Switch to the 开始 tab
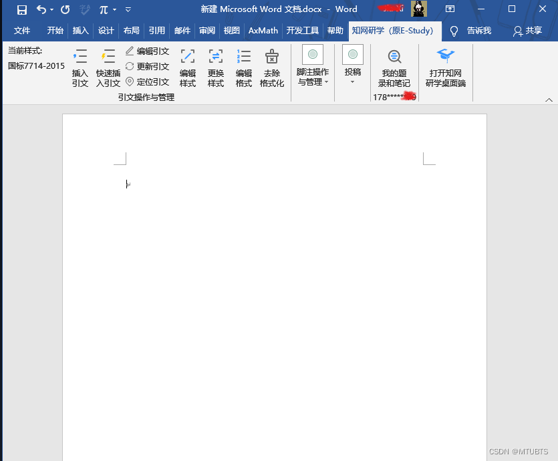Screen dimensions: 558x461 pos(55,31)
